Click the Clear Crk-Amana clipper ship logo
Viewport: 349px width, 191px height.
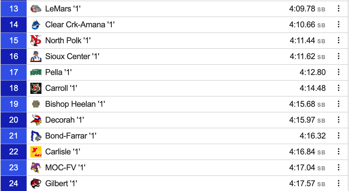coord(36,25)
